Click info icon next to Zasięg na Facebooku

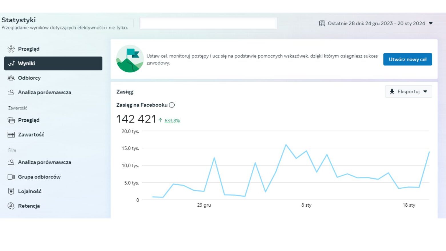point(172,105)
